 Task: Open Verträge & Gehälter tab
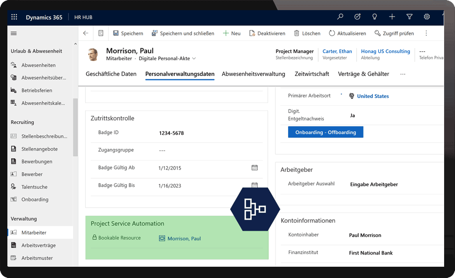coord(363,74)
